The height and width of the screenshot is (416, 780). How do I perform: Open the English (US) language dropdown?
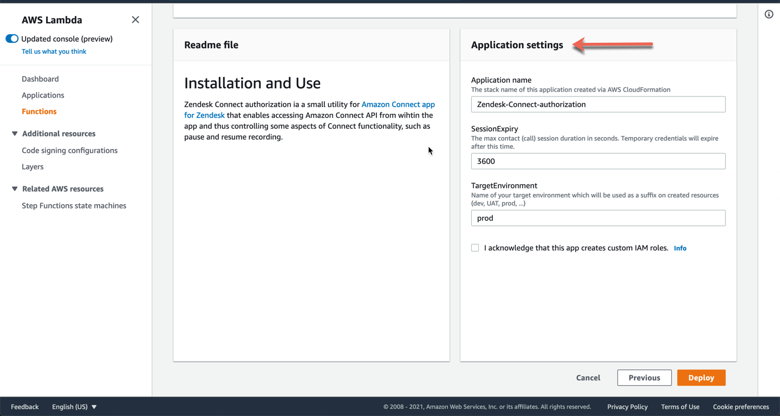click(x=74, y=407)
